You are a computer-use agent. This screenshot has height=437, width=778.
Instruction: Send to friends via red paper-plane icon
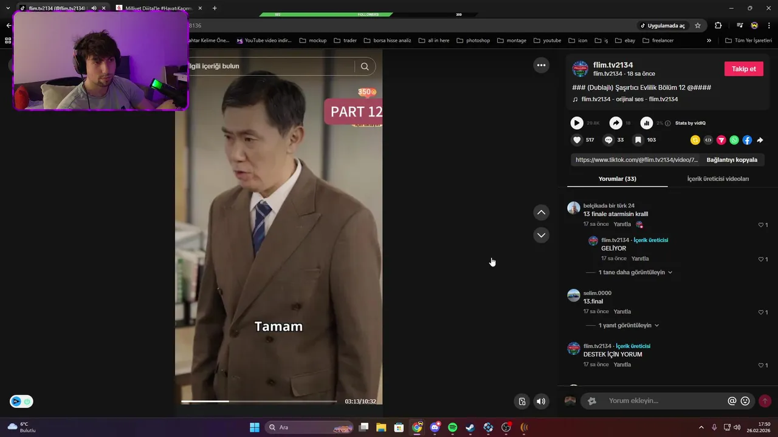tap(721, 140)
